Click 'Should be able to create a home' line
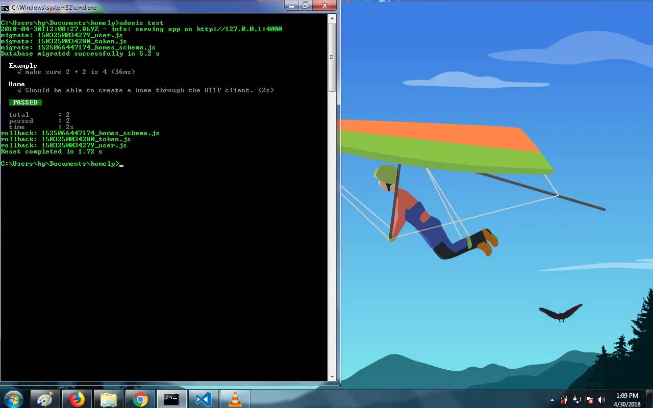 pos(145,90)
